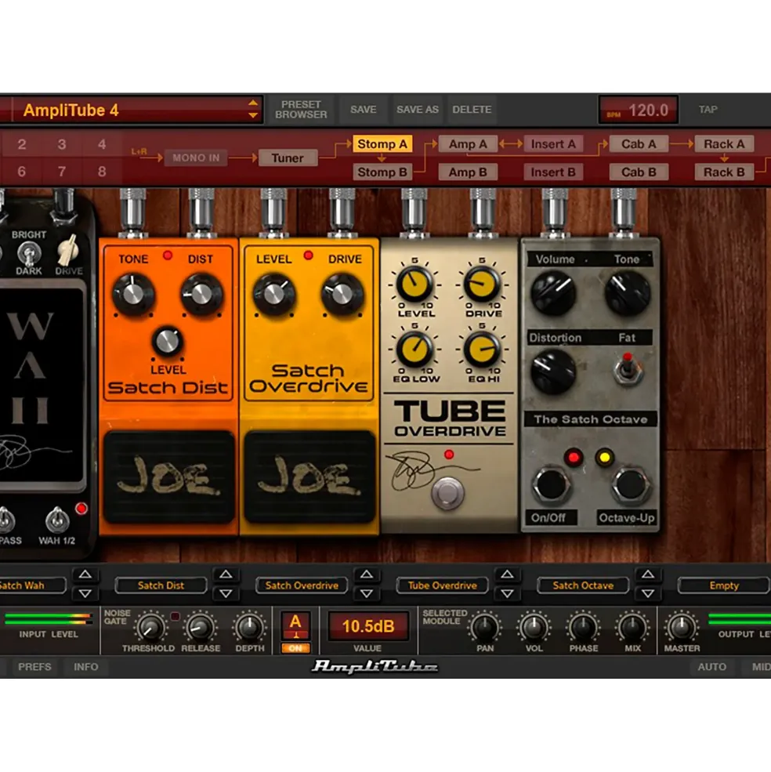Image resolution: width=771 pixels, height=772 pixels.
Task: Toggle Tube Overdrive metal footswitch
Action: tap(447, 492)
